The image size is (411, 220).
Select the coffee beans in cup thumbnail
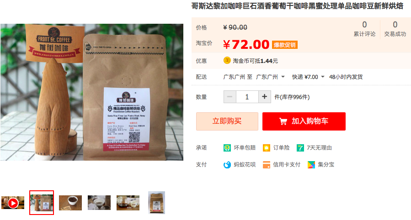[70, 203]
